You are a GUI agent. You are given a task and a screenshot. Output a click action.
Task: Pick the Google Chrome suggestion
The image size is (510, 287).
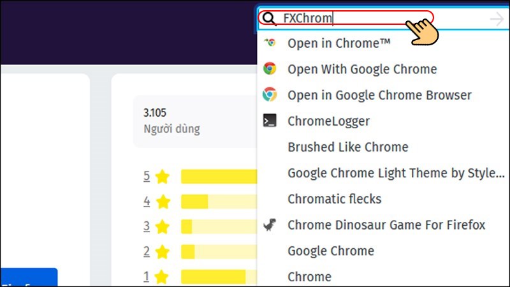click(330, 251)
